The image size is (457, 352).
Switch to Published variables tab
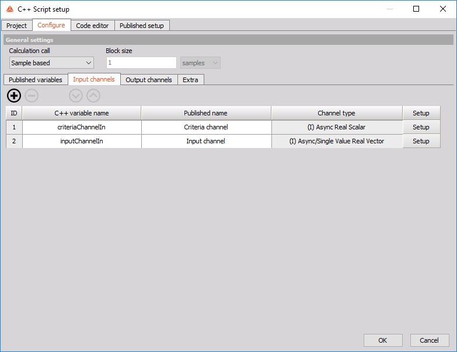(x=36, y=80)
